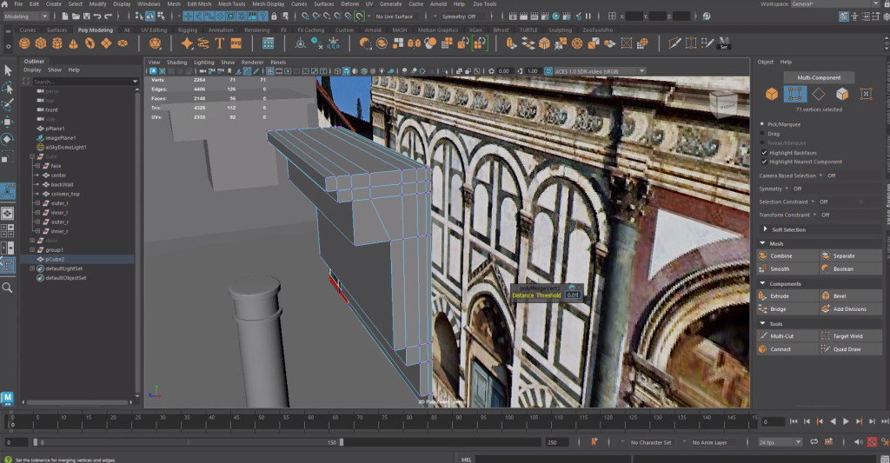Image resolution: width=890 pixels, height=463 pixels.
Task: Click the Combine mesh icon
Action: (x=763, y=256)
